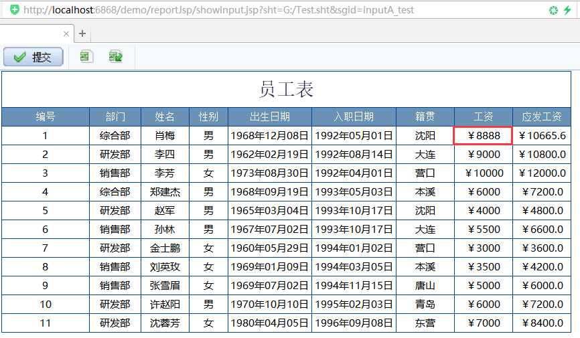This screenshot has width=580, height=338.
Task: Select the name cell 郑建杰
Action: click(x=165, y=192)
